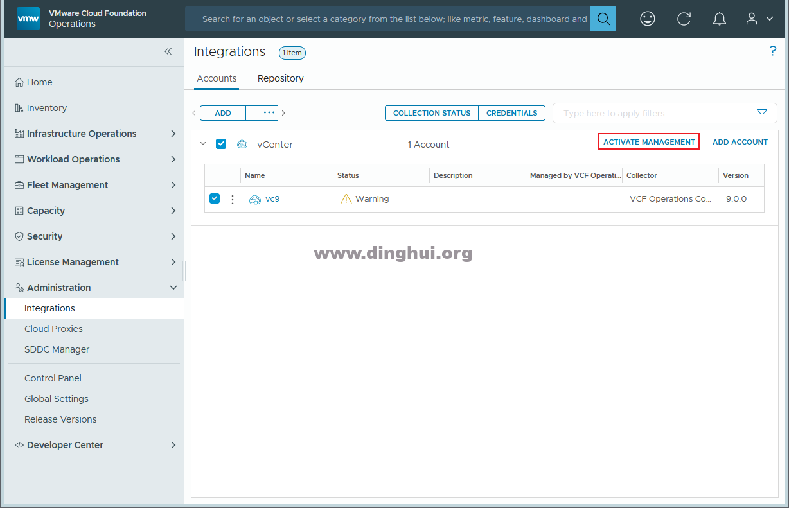Open SDDC Manager page
Image resolution: width=789 pixels, height=508 pixels.
click(x=57, y=349)
